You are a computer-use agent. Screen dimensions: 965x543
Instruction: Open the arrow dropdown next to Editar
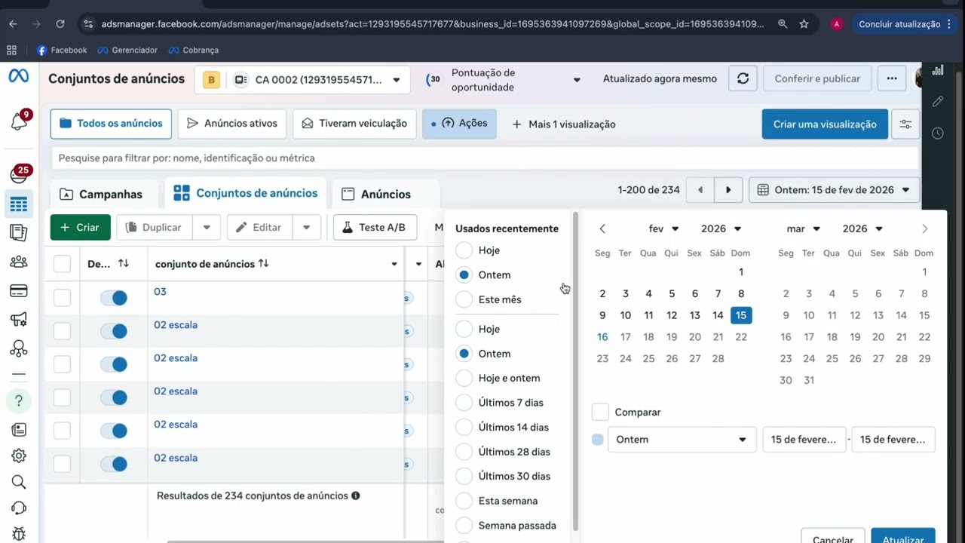[x=306, y=227]
